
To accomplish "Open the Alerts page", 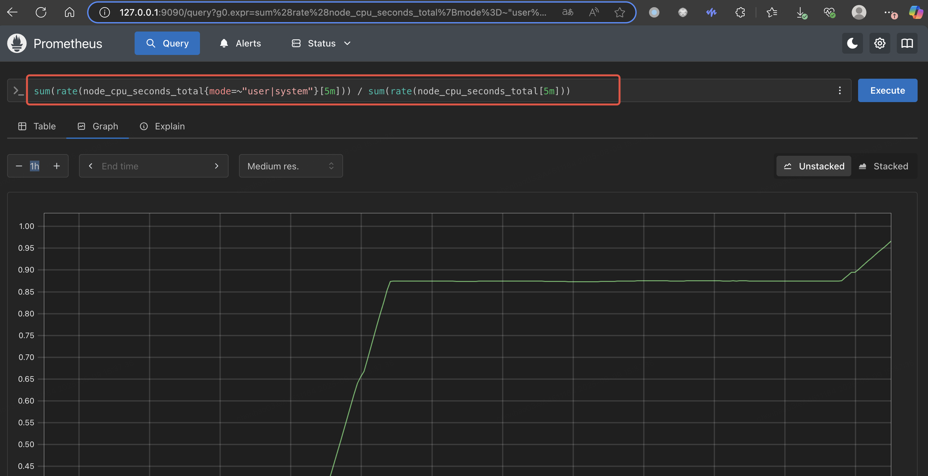I will pos(240,43).
